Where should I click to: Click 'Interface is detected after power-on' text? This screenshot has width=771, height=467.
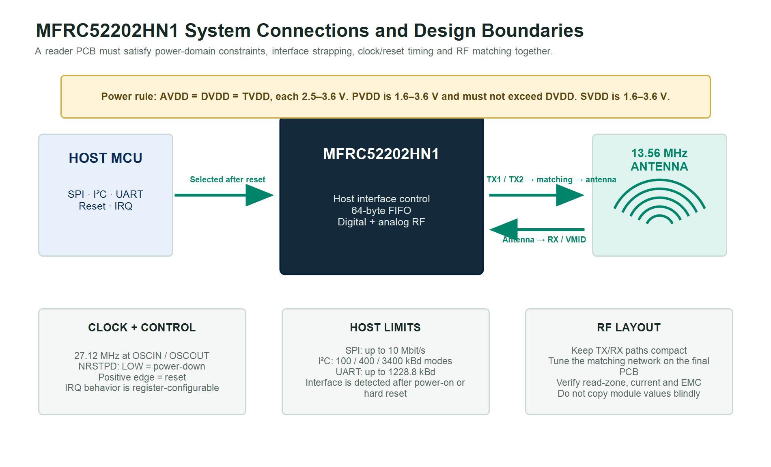tap(380, 383)
